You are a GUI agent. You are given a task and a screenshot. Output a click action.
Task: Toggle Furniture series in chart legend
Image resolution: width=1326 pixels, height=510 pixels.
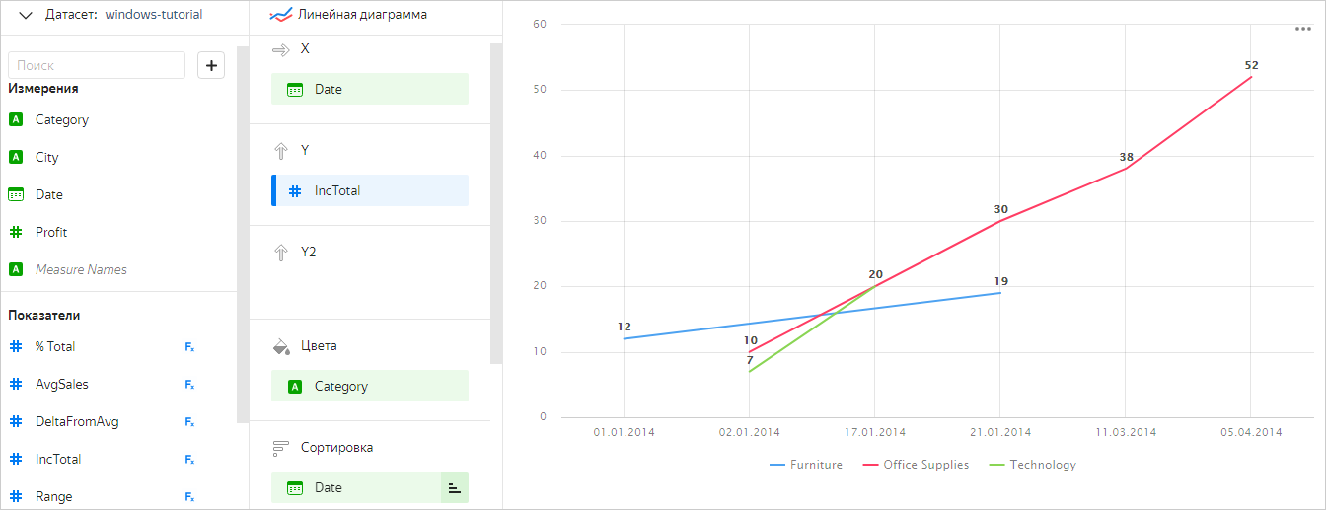805,465
